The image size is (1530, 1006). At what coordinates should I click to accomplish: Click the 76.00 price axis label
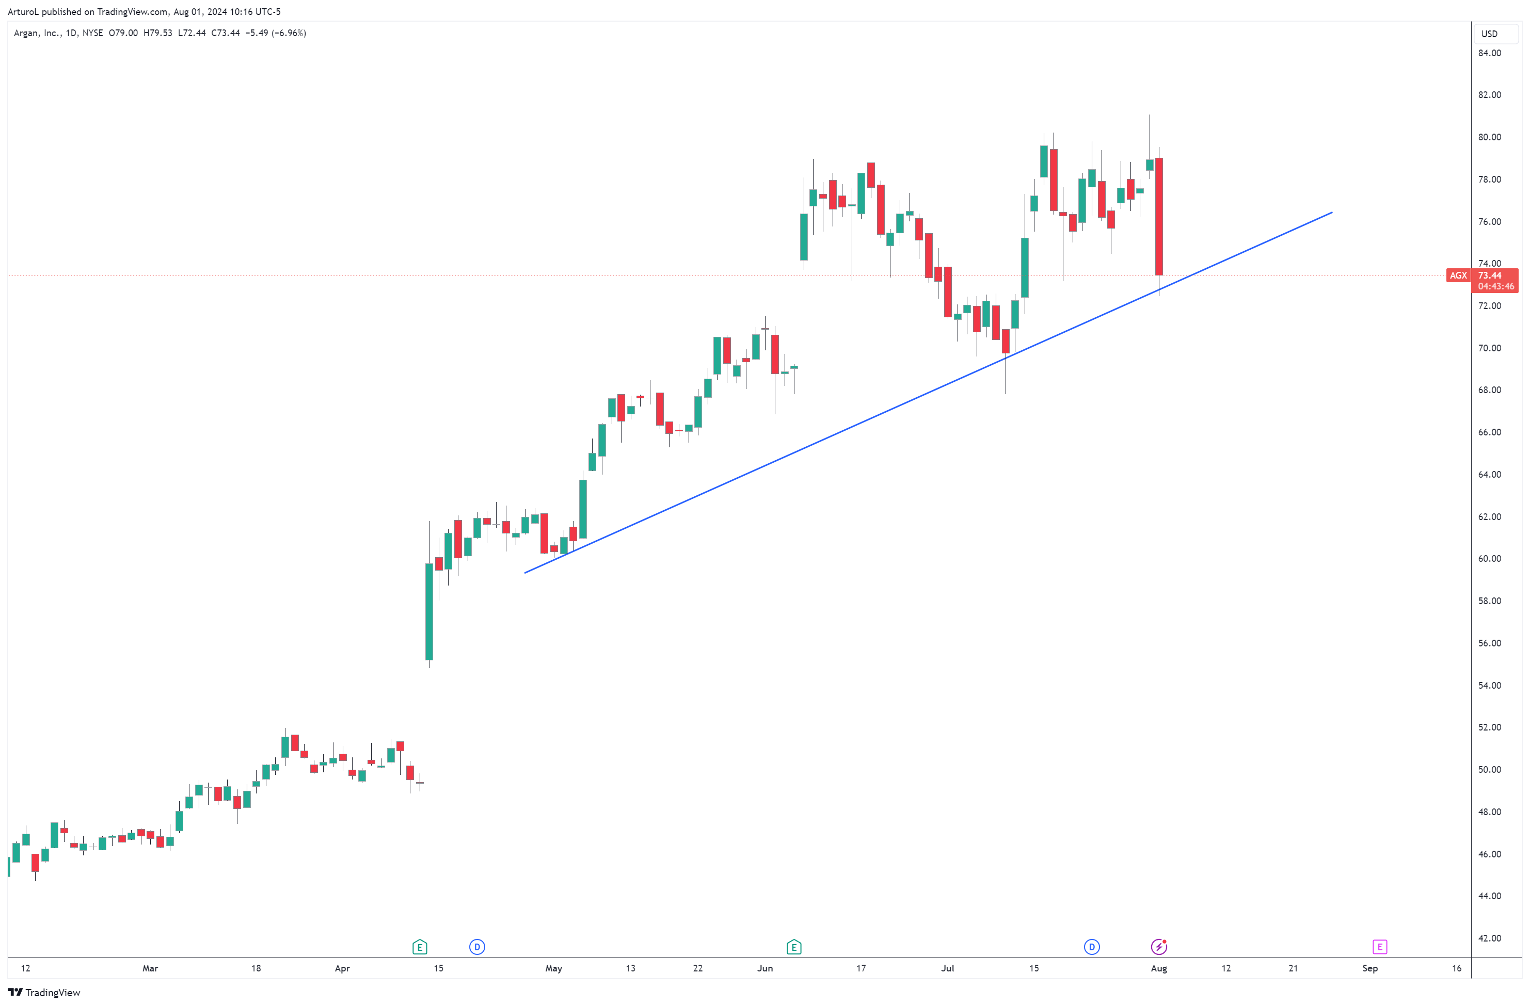(1490, 222)
